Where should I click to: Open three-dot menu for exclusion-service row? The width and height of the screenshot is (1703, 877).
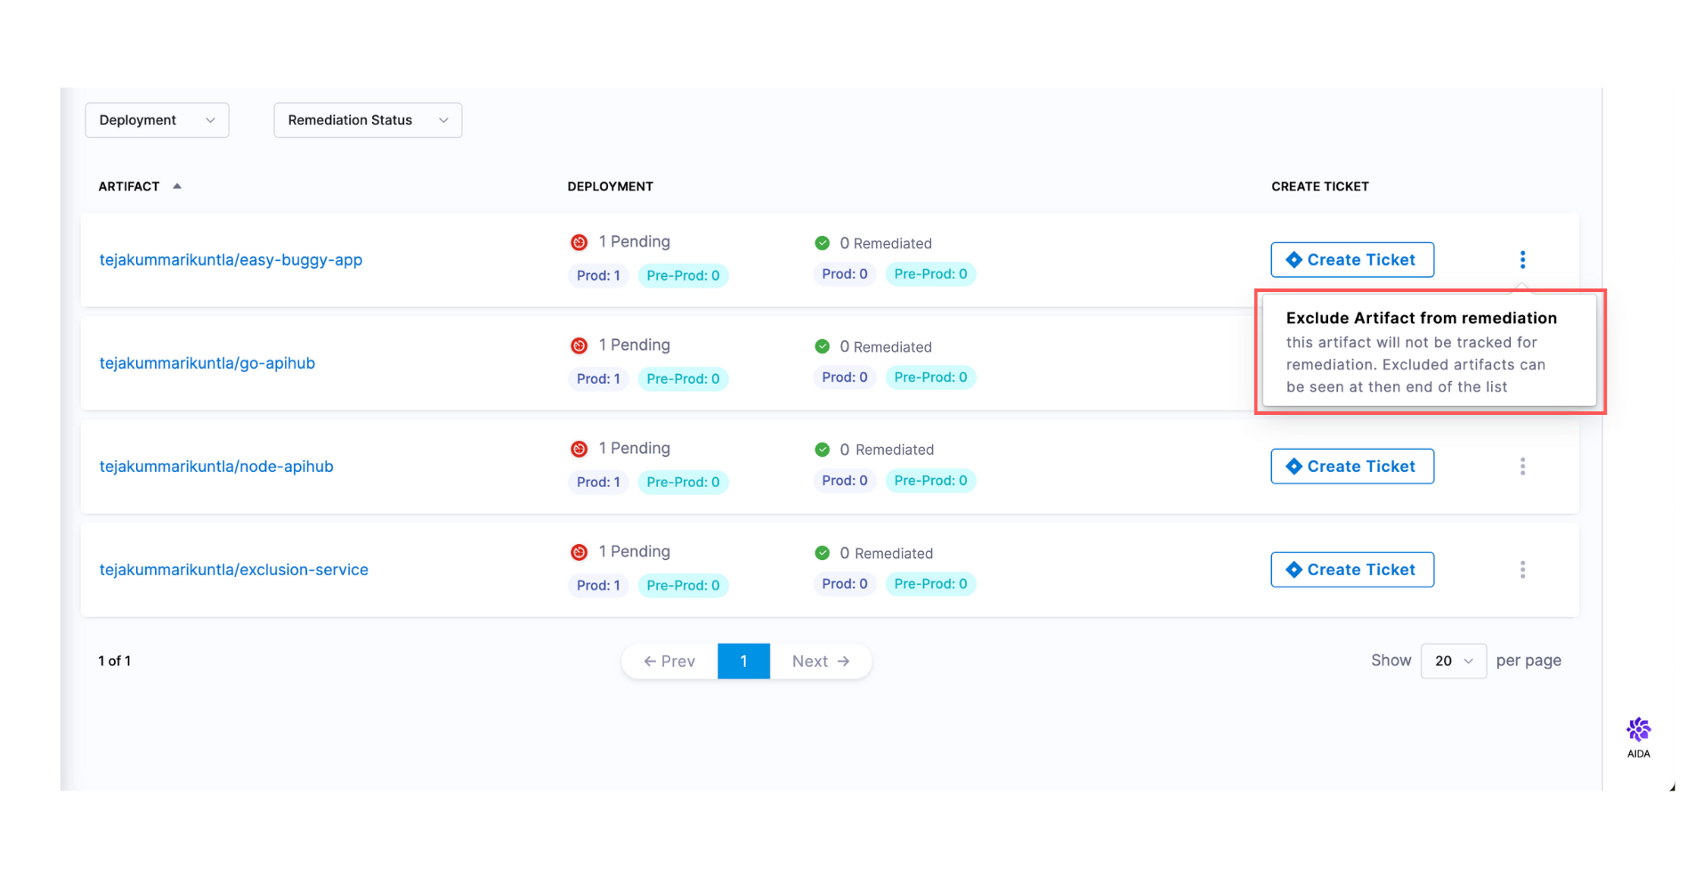(1521, 570)
